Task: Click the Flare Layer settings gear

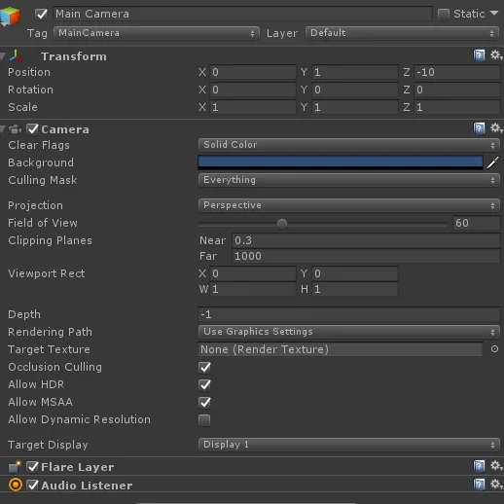Action: click(x=496, y=466)
